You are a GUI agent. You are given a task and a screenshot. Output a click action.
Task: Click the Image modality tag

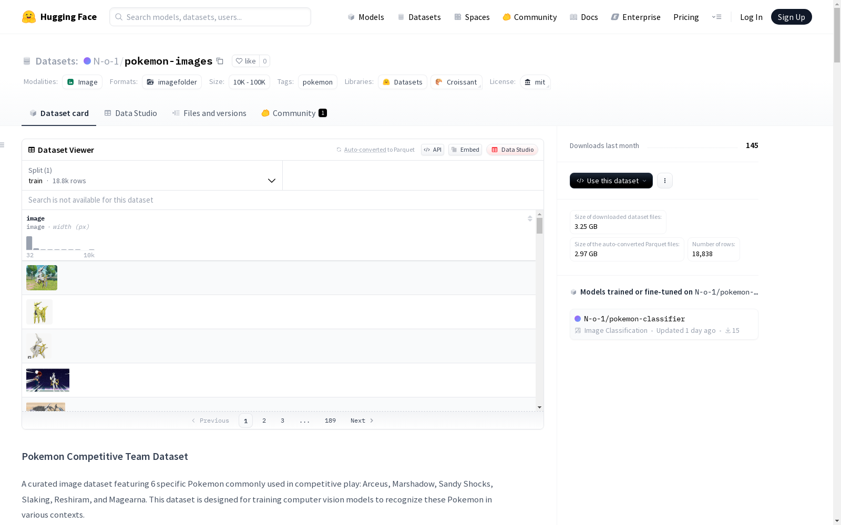[83, 82]
